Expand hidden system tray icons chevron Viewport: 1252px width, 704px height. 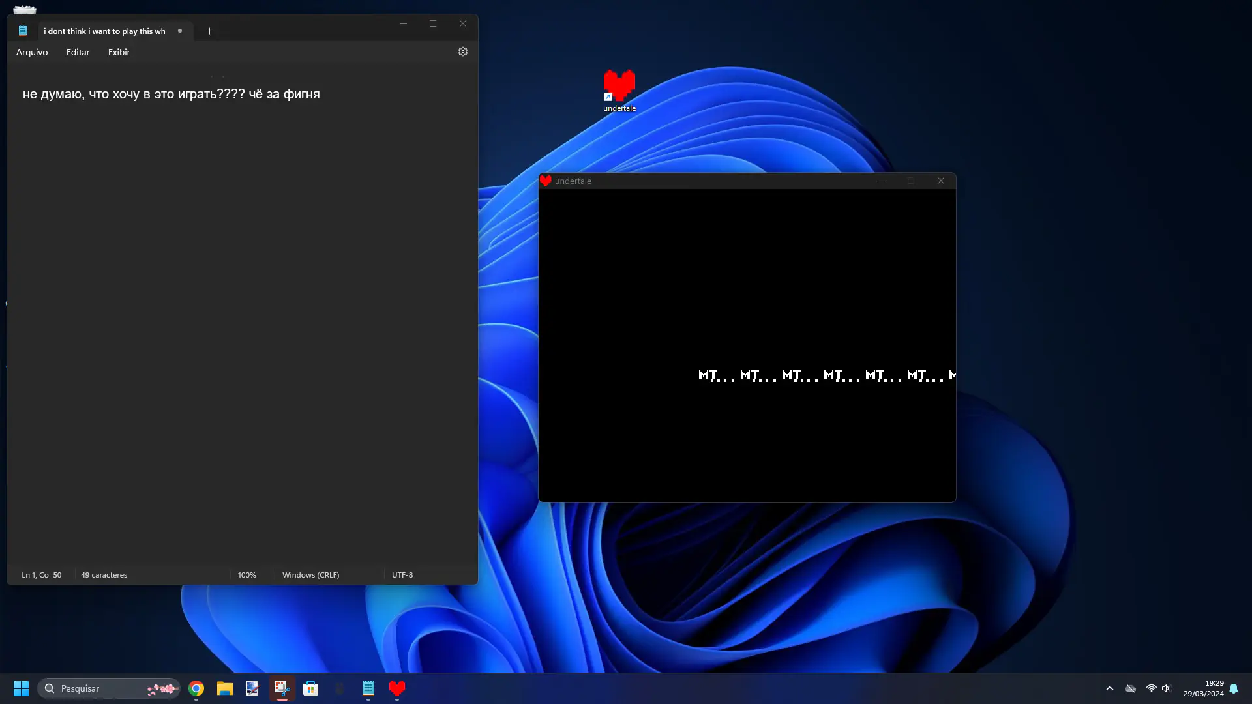(x=1109, y=688)
